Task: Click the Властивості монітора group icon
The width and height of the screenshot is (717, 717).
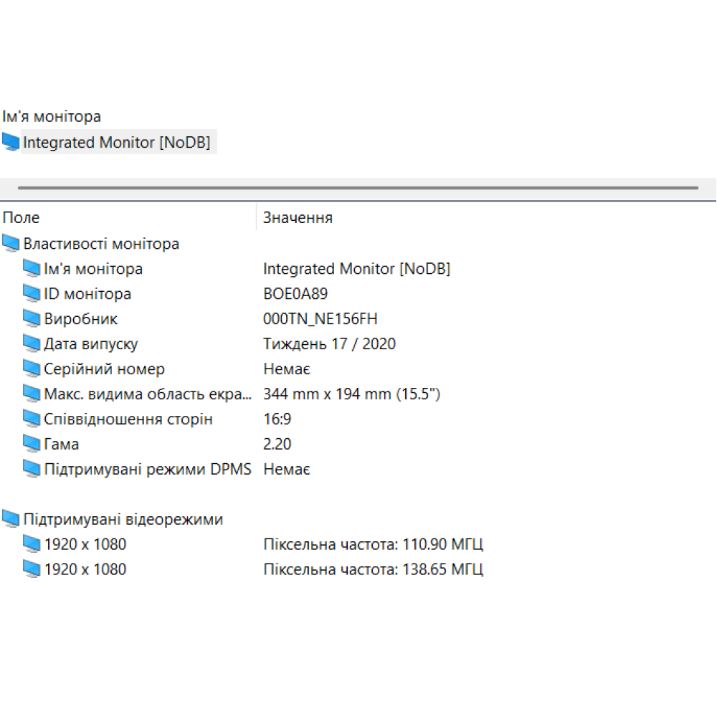Action: tap(11, 244)
